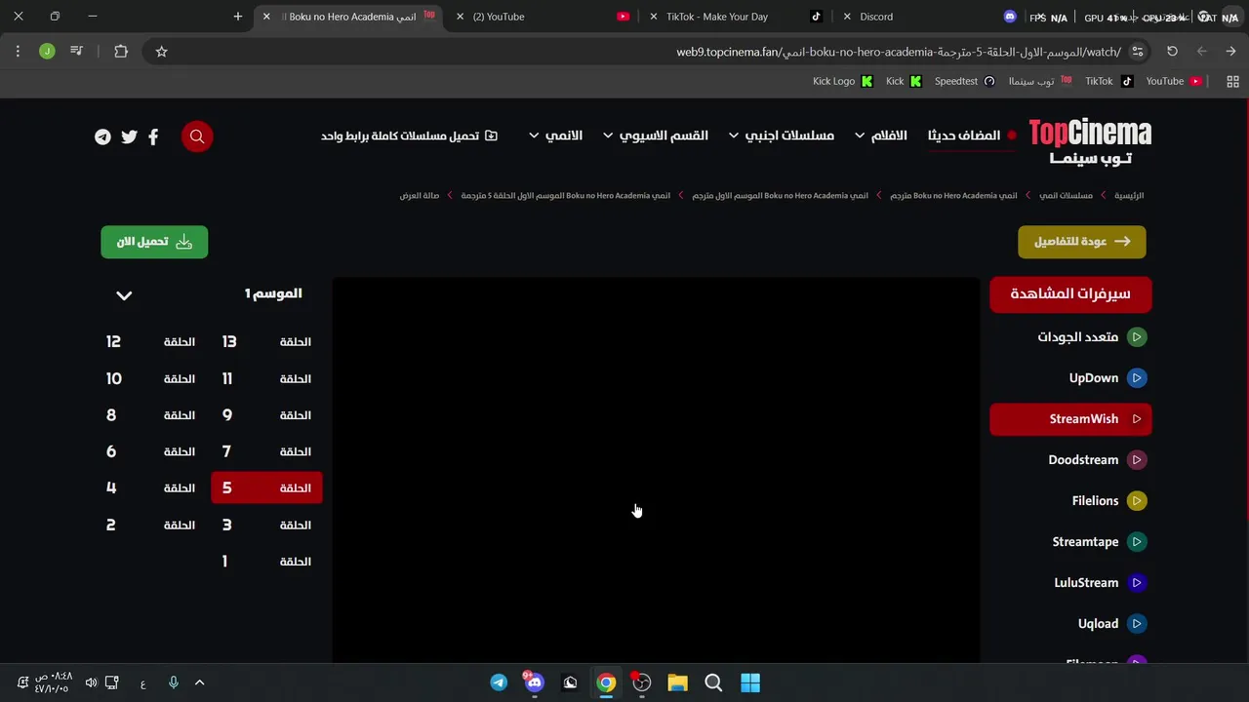Image resolution: width=1249 pixels, height=702 pixels.
Task: Close the YouTube browser tab
Action: pos(460,17)
